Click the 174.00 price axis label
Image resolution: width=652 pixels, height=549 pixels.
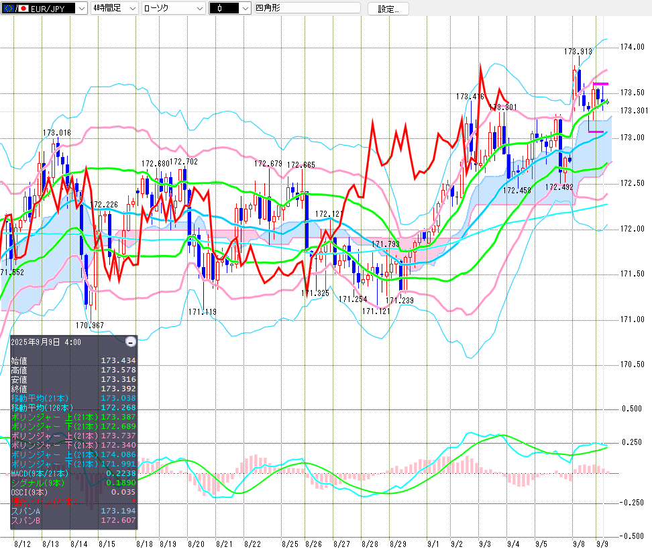pyautogui.click(x=632, y=47)
